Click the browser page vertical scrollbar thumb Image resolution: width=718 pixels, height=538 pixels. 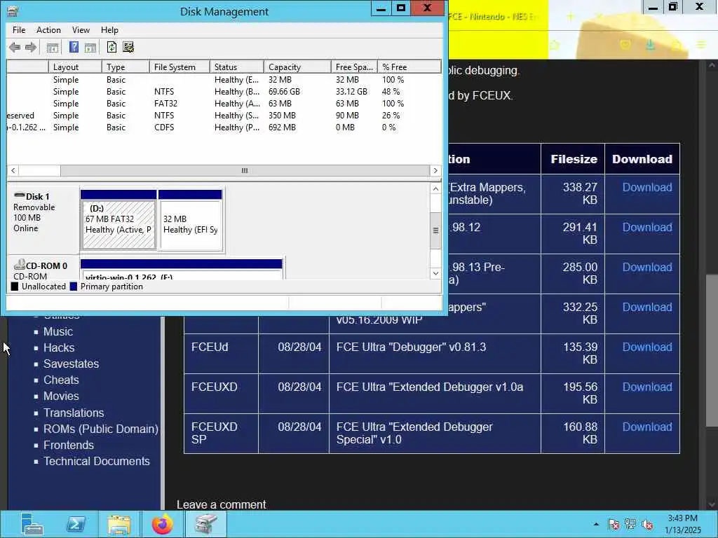(712, 350)
